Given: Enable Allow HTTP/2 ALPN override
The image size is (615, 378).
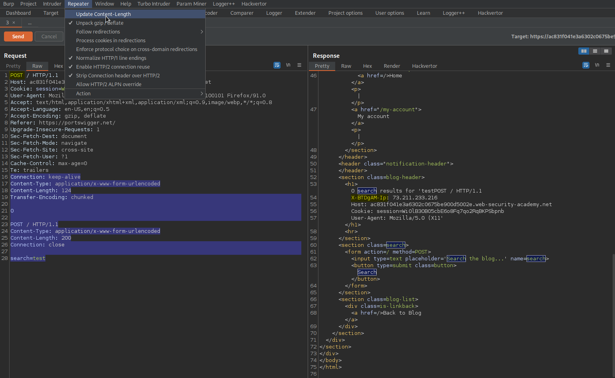Looking at the screenshot, I should pyautogui.click(x=135, y=84).
